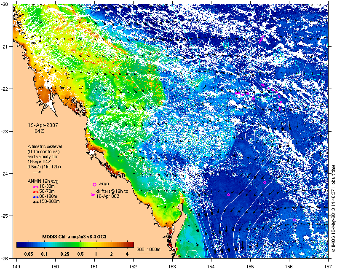
Task: Click the ANMN 12h avg heading
Action: tap(43, 181)
